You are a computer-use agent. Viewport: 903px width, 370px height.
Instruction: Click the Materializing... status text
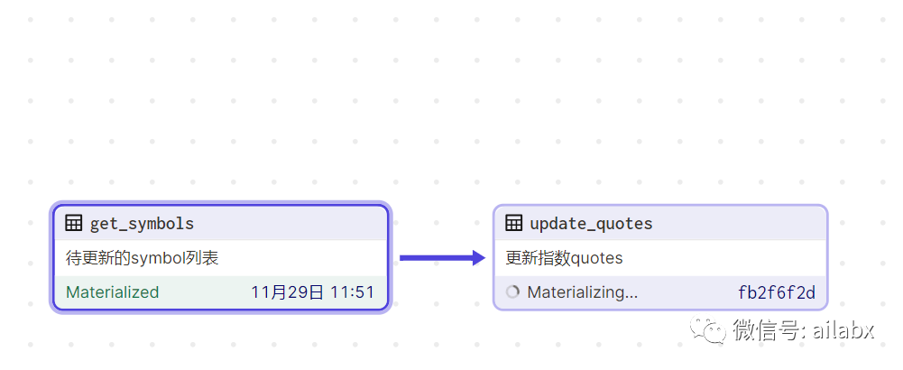[x=582, y=292]
